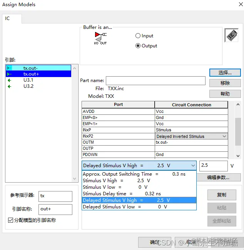The image size is (244, 250).
Task: Choose Stimulus Delay time = 0.32 ns option
Action: [x=139, y=193]
